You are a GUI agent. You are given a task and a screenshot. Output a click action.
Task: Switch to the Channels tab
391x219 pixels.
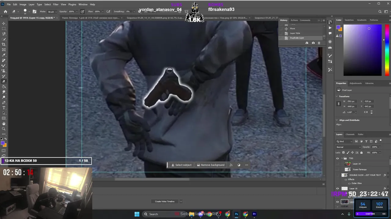(350, 134)
